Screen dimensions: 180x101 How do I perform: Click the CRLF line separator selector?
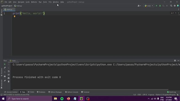[x=139, y=95]
